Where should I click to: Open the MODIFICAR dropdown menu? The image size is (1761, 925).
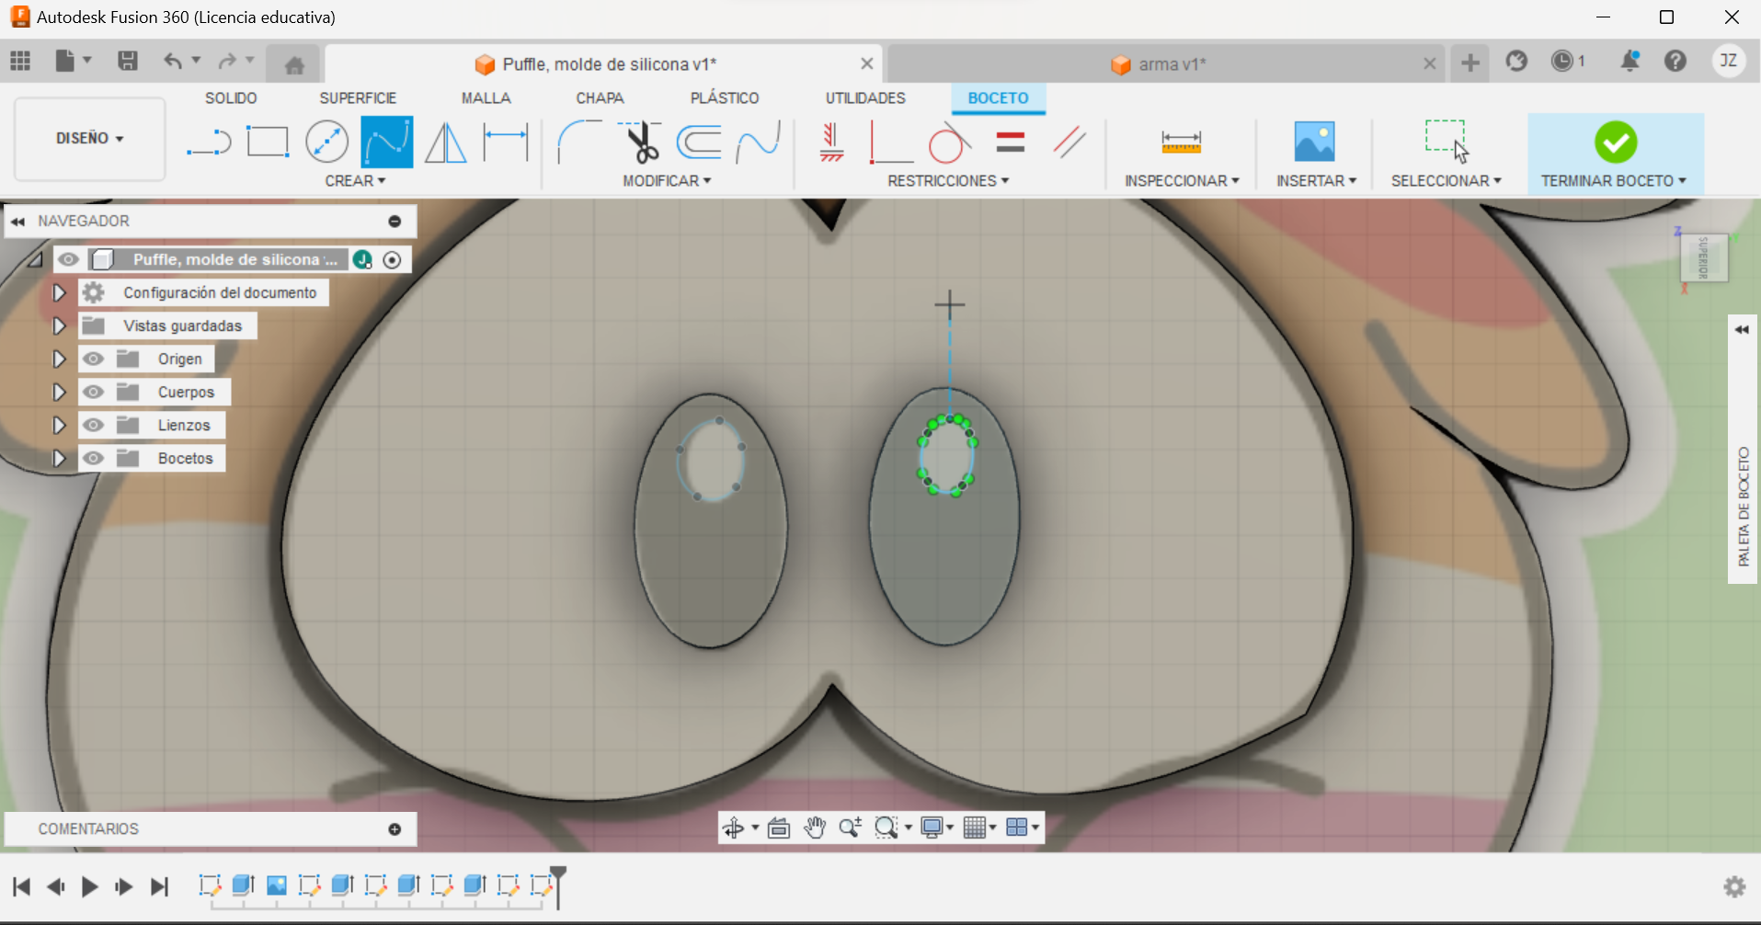click(667, 181)
